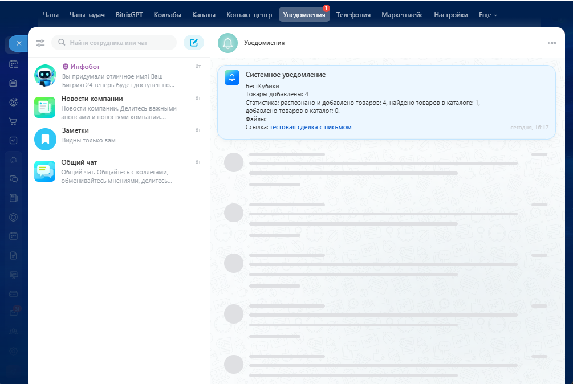Image resolution: width=573 pixels, height=384 pixels.
Task: Open the news feed icon in left sidebar
Action: (13, 198)
